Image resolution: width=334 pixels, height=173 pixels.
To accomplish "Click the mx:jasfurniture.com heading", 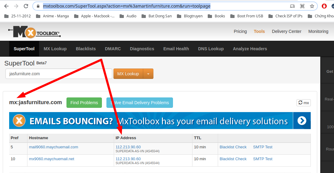I will [x=35, y=102].
